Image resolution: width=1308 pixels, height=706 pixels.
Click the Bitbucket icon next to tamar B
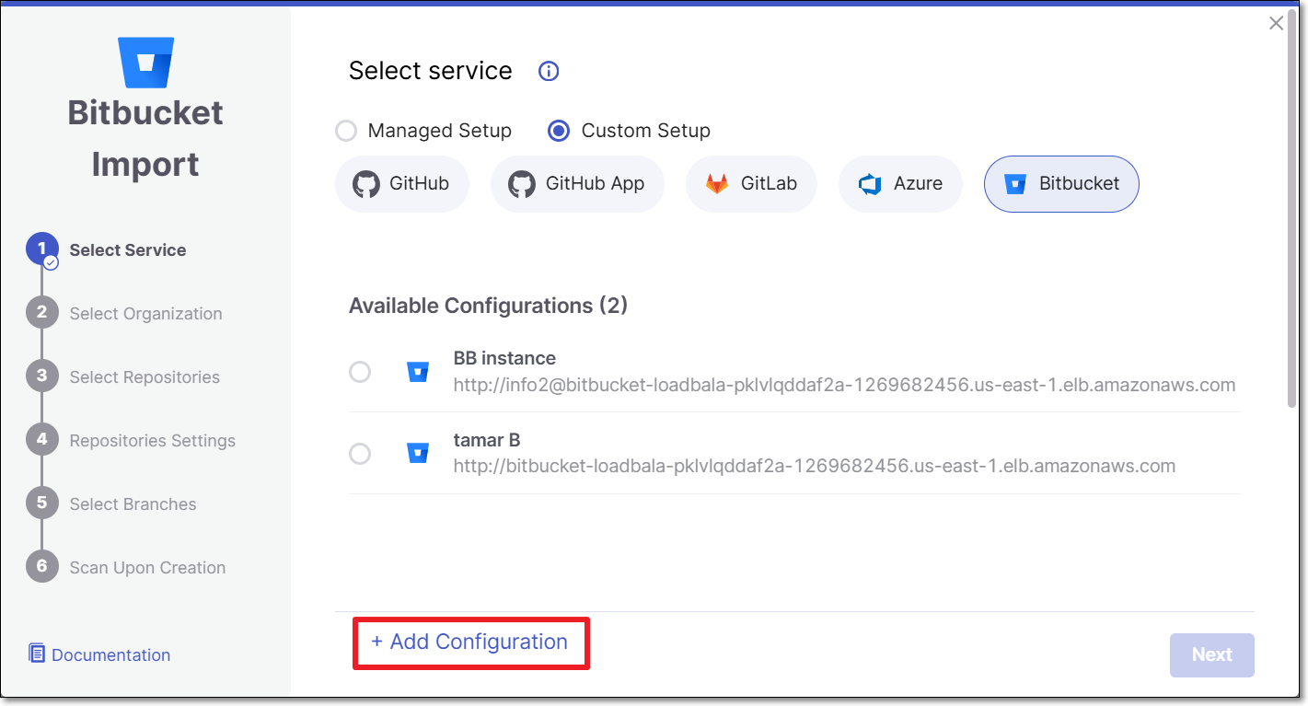(418, 454)
